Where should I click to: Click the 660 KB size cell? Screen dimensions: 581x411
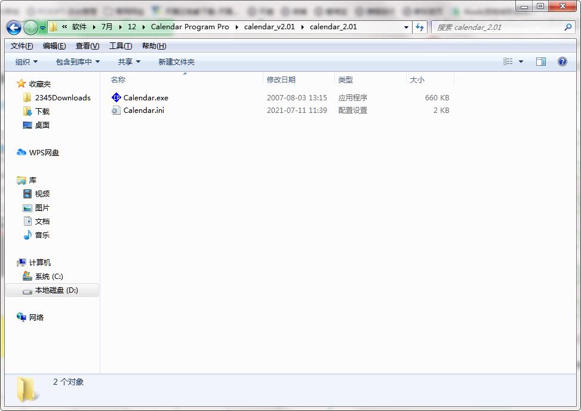click(437, 98)
